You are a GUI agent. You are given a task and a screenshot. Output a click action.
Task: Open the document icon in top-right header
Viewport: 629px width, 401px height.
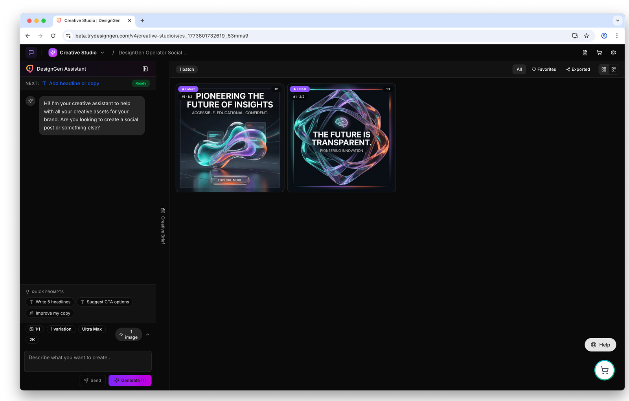coord(585,53)
